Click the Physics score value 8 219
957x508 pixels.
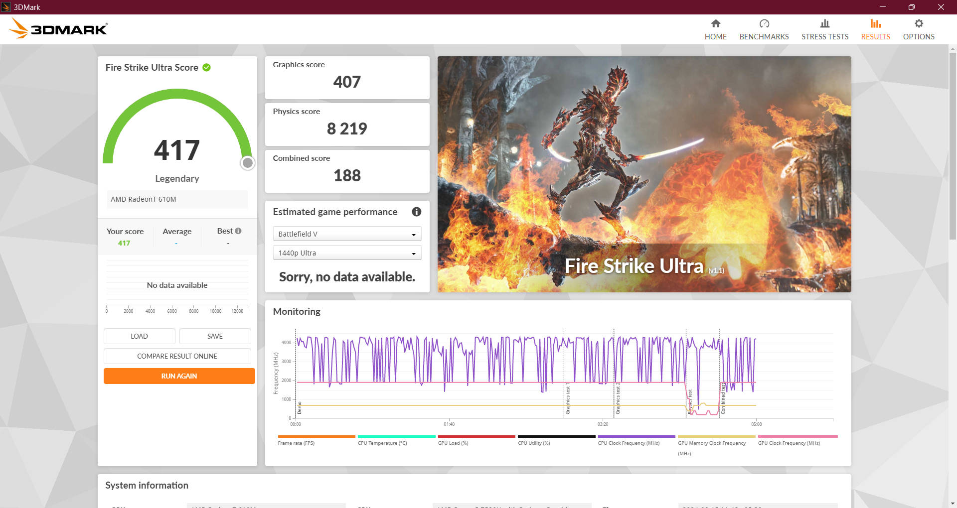click(x=347, y=128)
